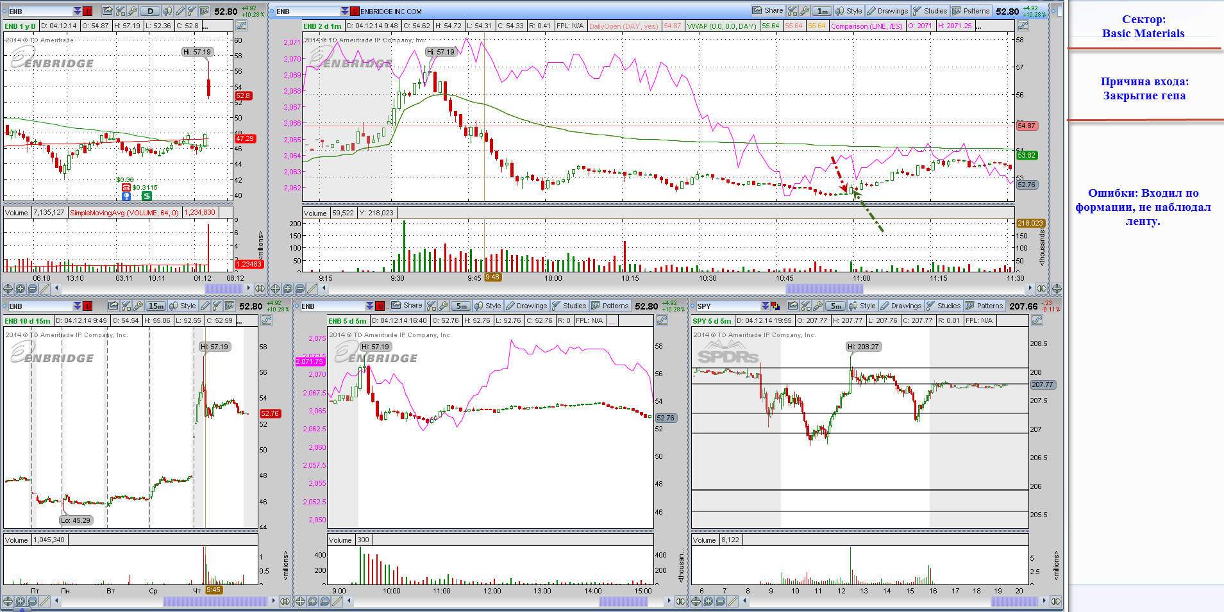Click the Comparison (LINE, /ES) study label

click(x=866, y=26)
